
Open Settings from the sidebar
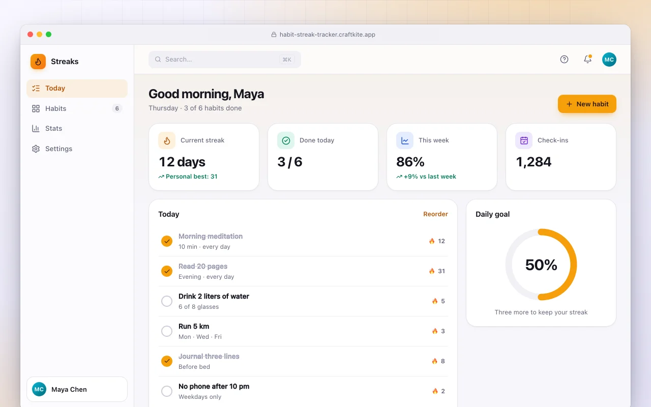click(x=77, y=149)
